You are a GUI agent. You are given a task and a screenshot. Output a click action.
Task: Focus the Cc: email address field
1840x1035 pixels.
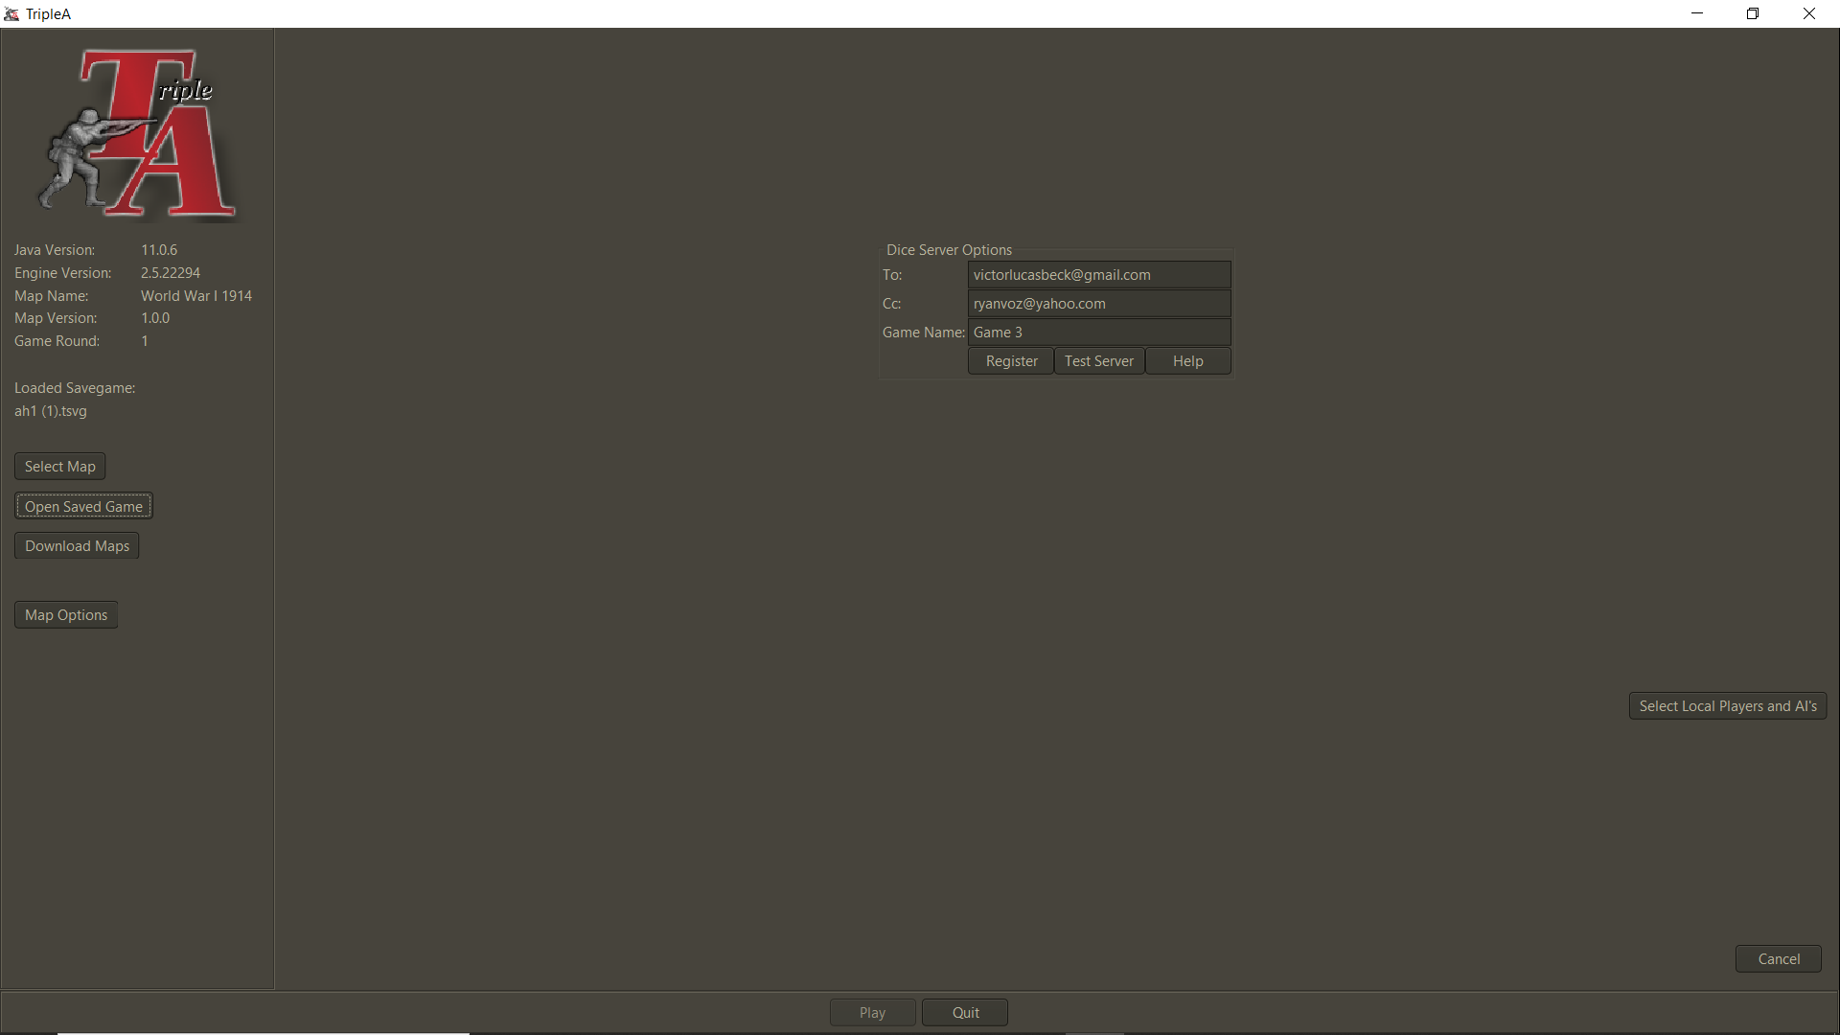click(x=1099, y=304)
